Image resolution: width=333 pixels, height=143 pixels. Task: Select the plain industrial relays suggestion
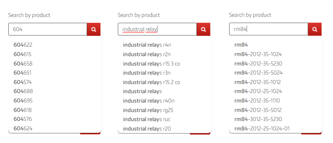[x=143, y=91]
